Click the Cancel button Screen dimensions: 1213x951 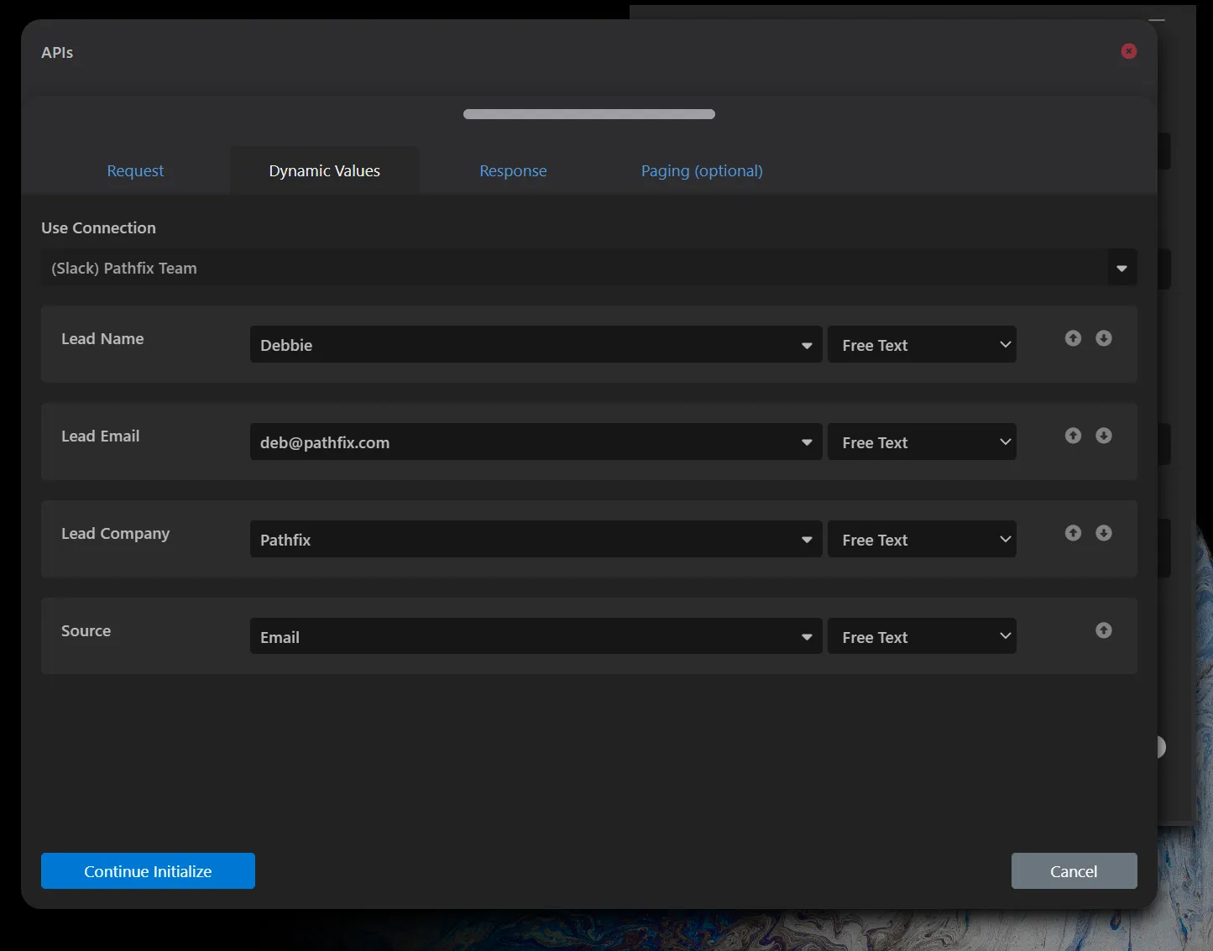pyautogui.click(x=1074, y=871)
